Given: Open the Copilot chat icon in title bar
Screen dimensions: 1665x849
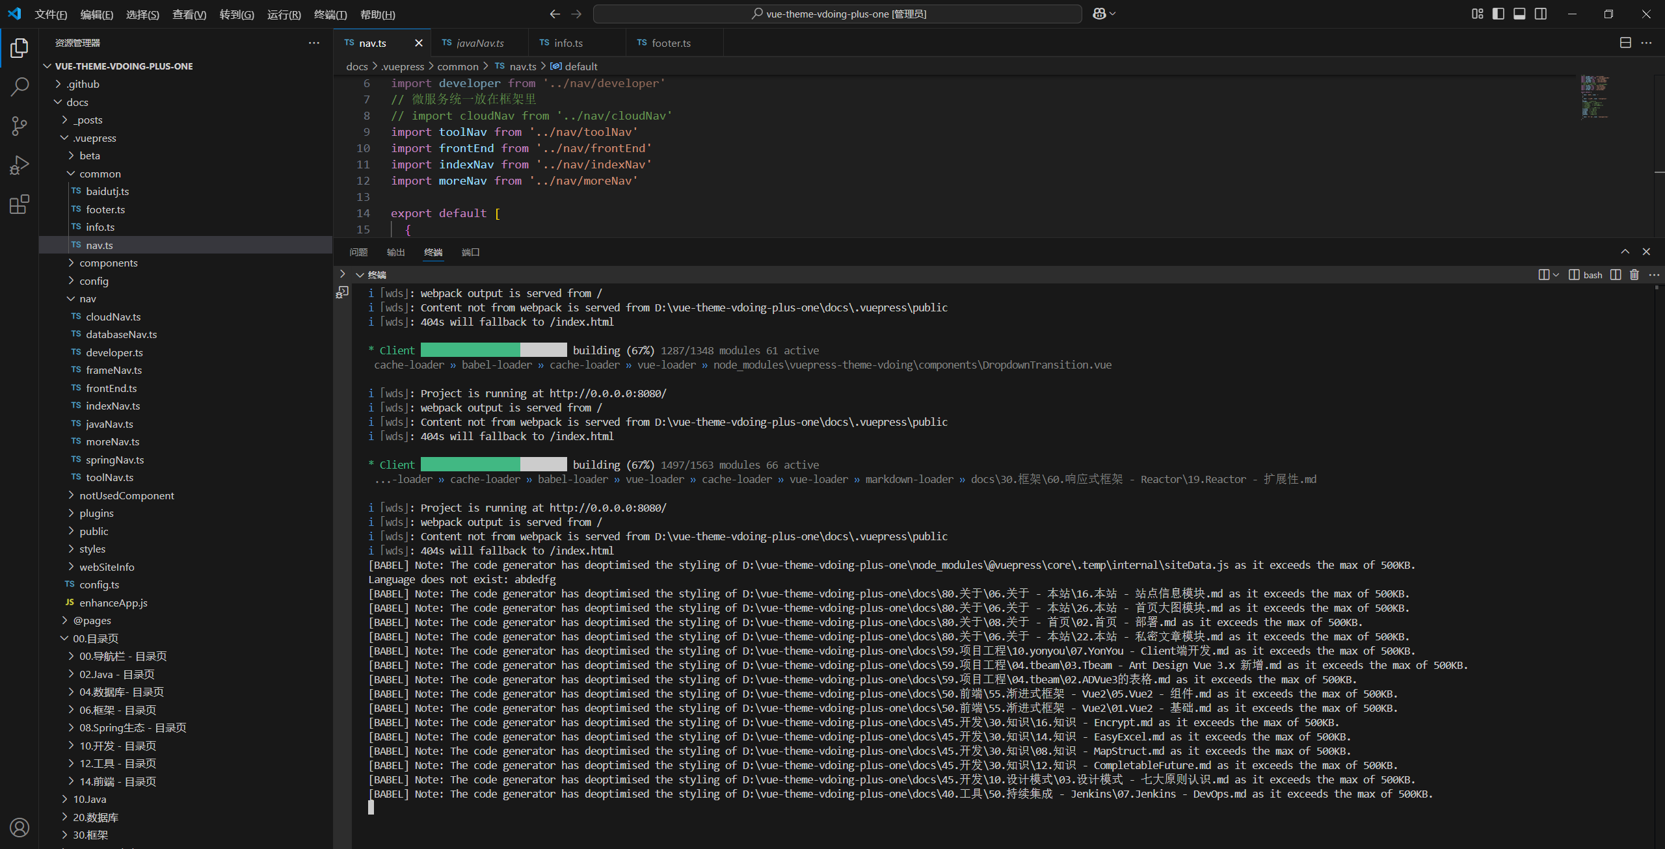Looking at the screenshot, I should (x=1099, y=14).
